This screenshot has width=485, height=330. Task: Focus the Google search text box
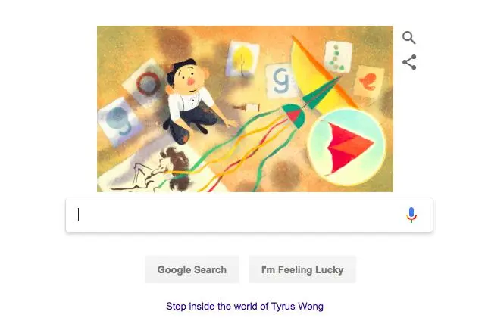[x=249, y=215]
